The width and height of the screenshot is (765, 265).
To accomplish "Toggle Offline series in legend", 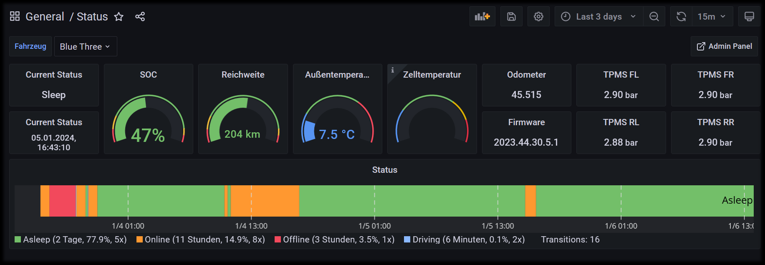I will [335, 240].
